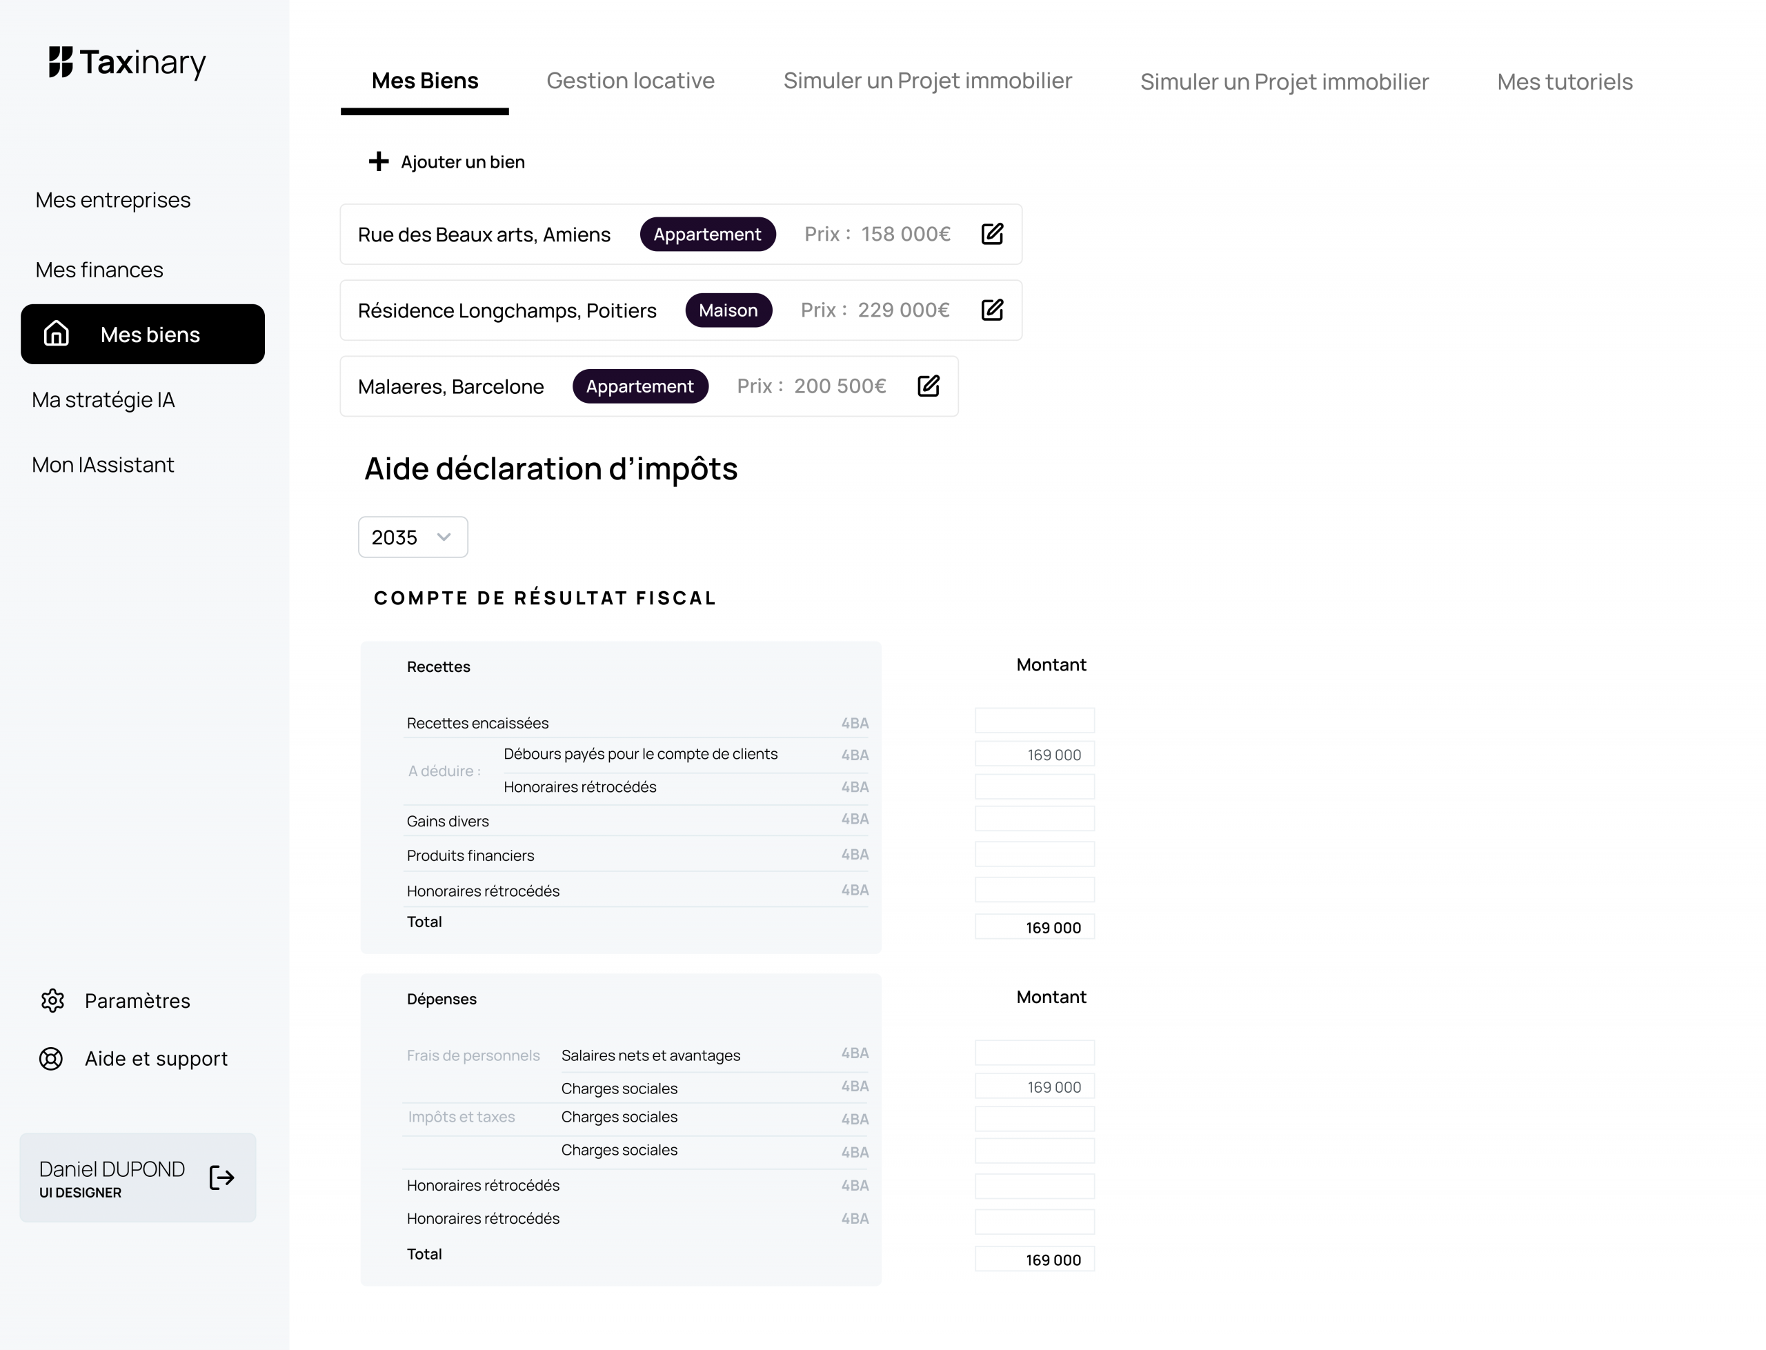Click the plus icon to add a property
Image resolution: width=1766 pixels, height=1350 pixels.
(379, 161)
